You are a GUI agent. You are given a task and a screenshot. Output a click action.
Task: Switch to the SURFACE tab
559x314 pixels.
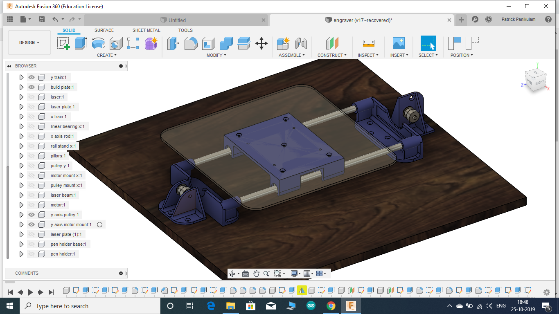pyautogui.click(x=104, y=30)
